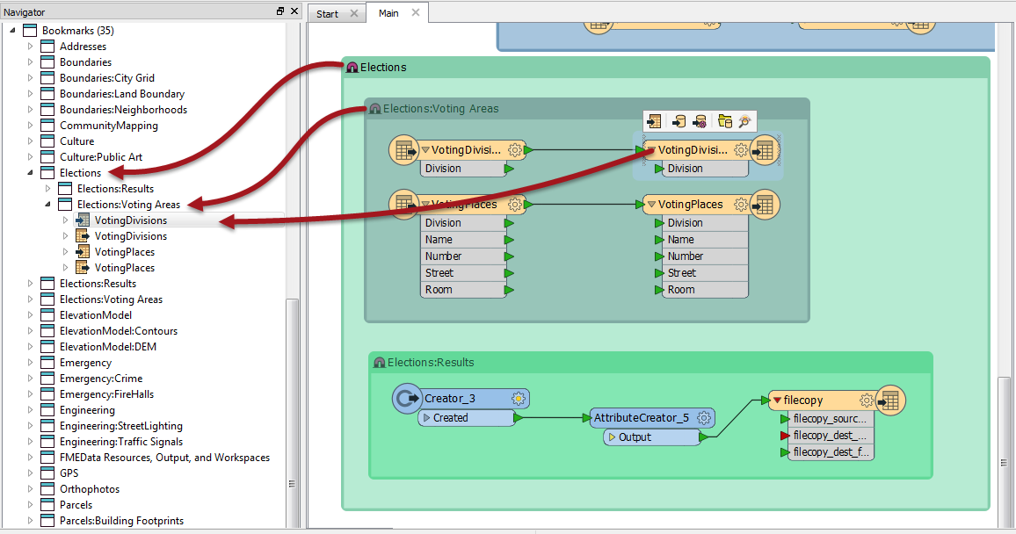Click the Elections:Results bookmark icon on canvas

(x=380, y=363)
